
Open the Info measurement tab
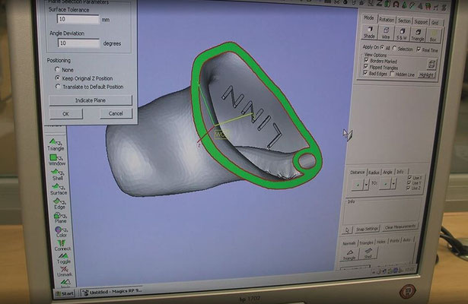(x=400, y=171)
